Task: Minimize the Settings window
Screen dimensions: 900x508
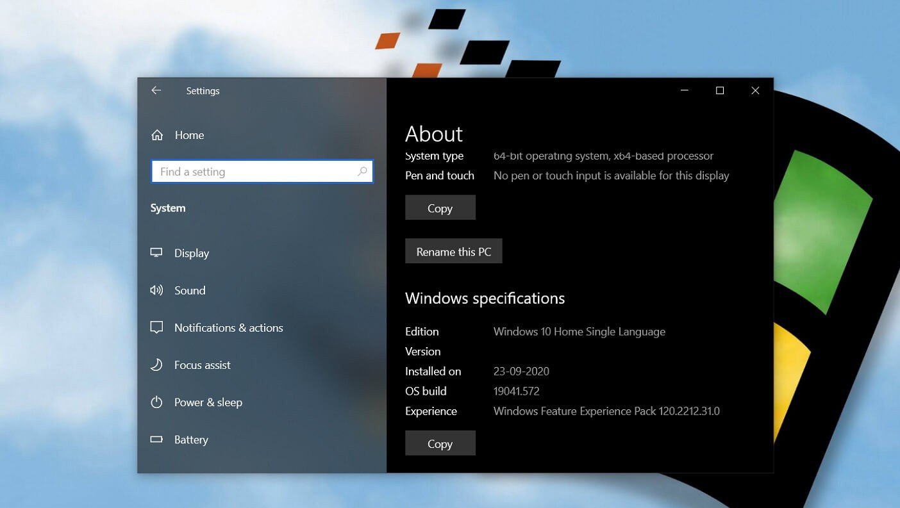Action: point(685,90)
